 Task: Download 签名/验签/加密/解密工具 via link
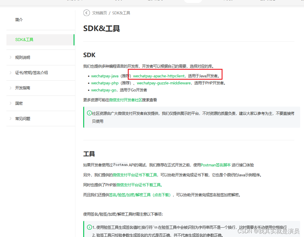pos(140,195)
